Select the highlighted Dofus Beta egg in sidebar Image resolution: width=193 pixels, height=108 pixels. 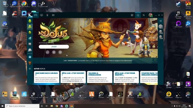pos(30,27)
